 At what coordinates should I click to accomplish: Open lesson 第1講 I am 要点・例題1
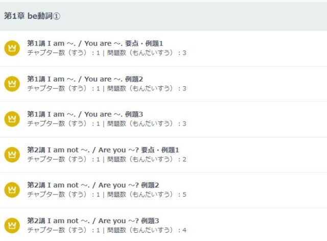coord(95,43)
